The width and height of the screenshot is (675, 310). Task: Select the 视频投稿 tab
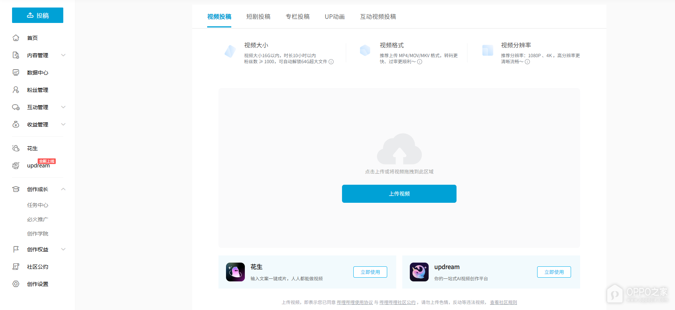(x=219, y=17)
